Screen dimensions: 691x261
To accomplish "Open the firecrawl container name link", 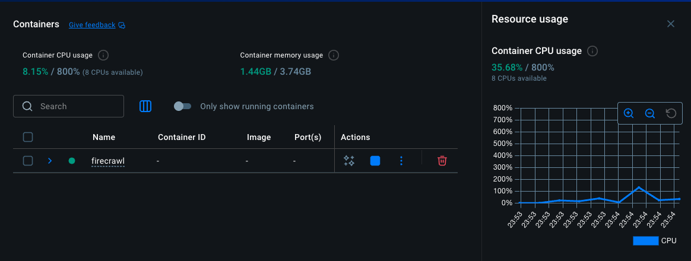I will (108, 161).
